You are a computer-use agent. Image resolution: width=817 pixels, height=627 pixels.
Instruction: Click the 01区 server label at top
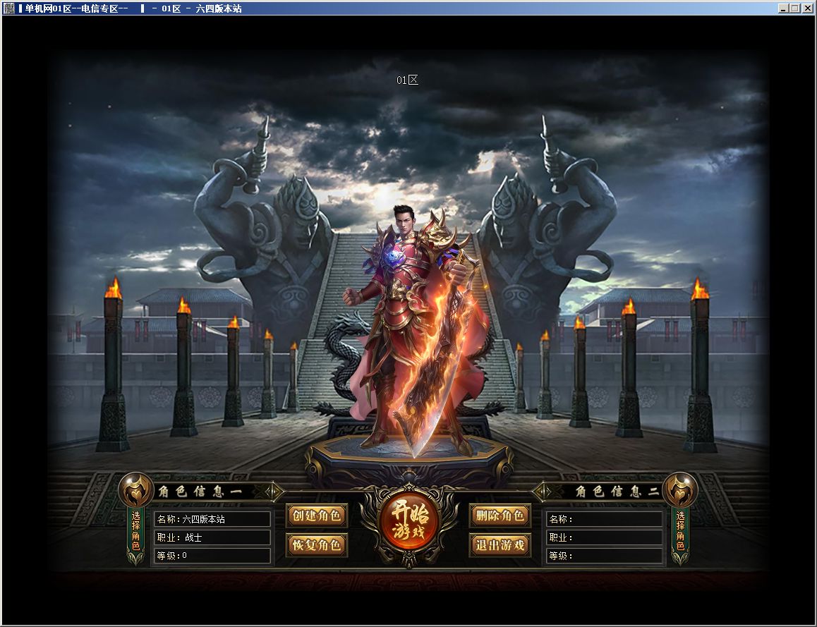click(407, 80)
